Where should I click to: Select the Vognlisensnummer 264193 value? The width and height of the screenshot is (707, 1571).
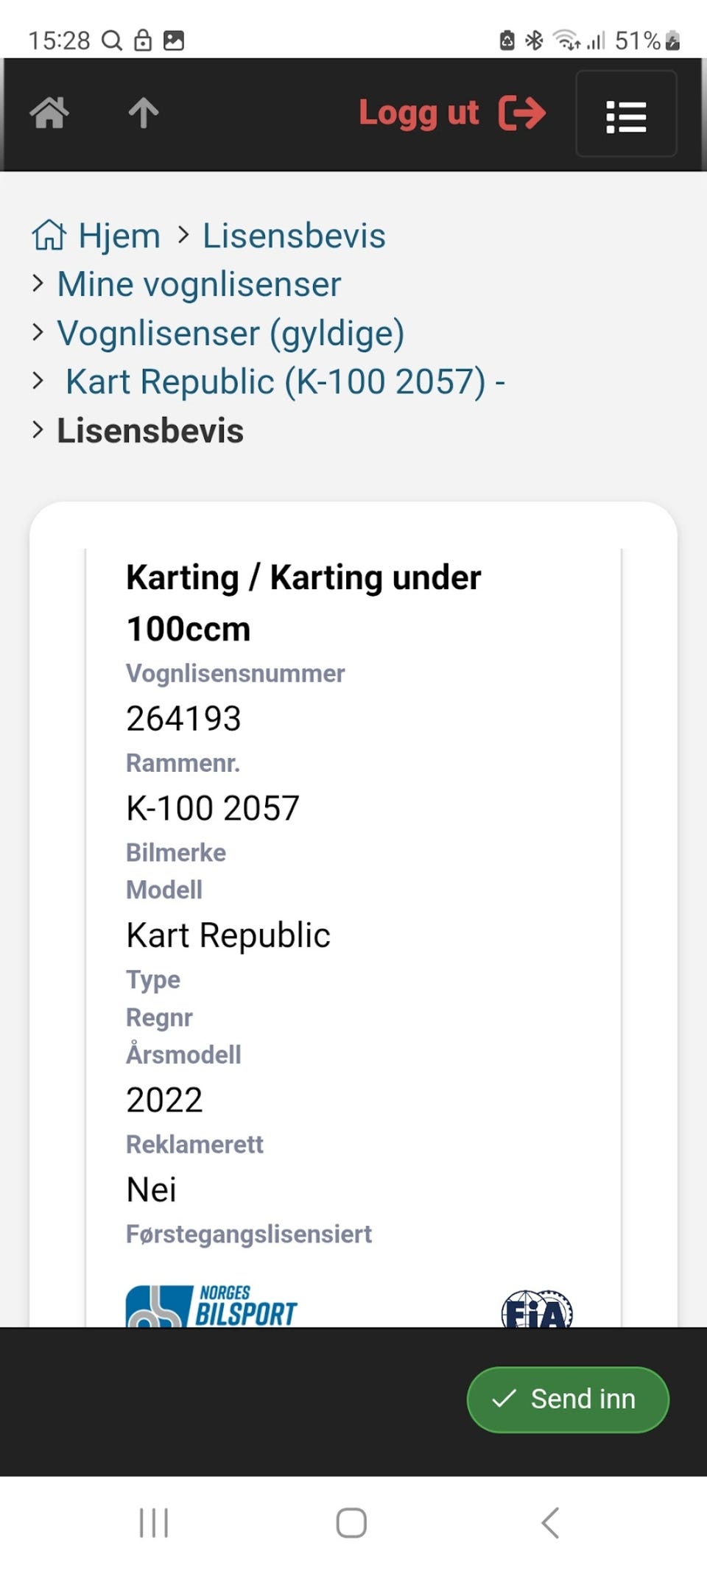pyautogui.click(x=183, y=718)
